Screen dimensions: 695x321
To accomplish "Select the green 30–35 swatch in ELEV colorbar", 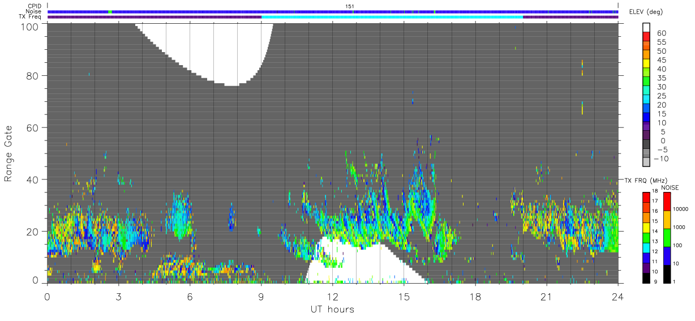I will point(647,82).
